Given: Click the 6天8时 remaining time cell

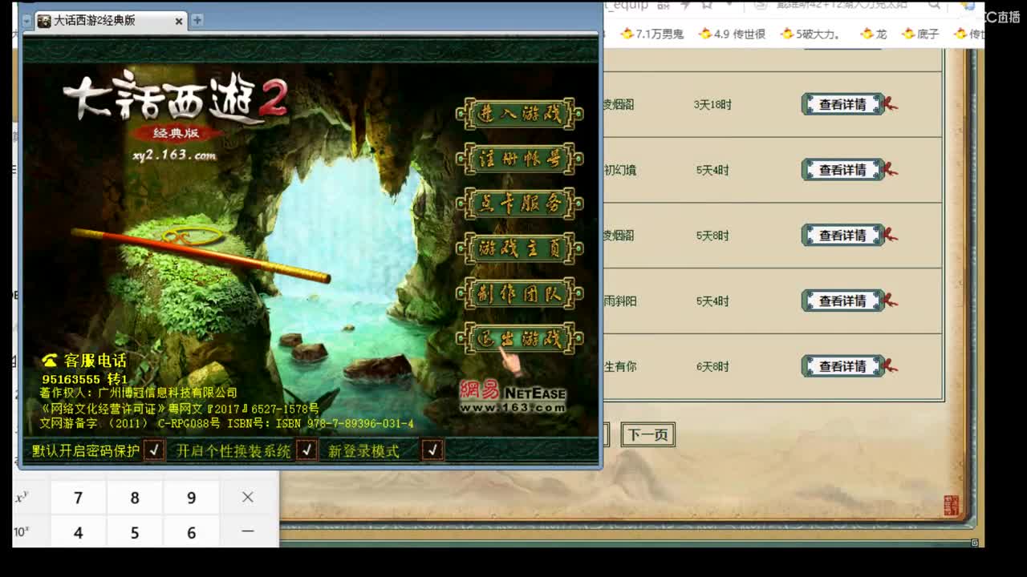Looking at the screenshot, I should [712, 366].
